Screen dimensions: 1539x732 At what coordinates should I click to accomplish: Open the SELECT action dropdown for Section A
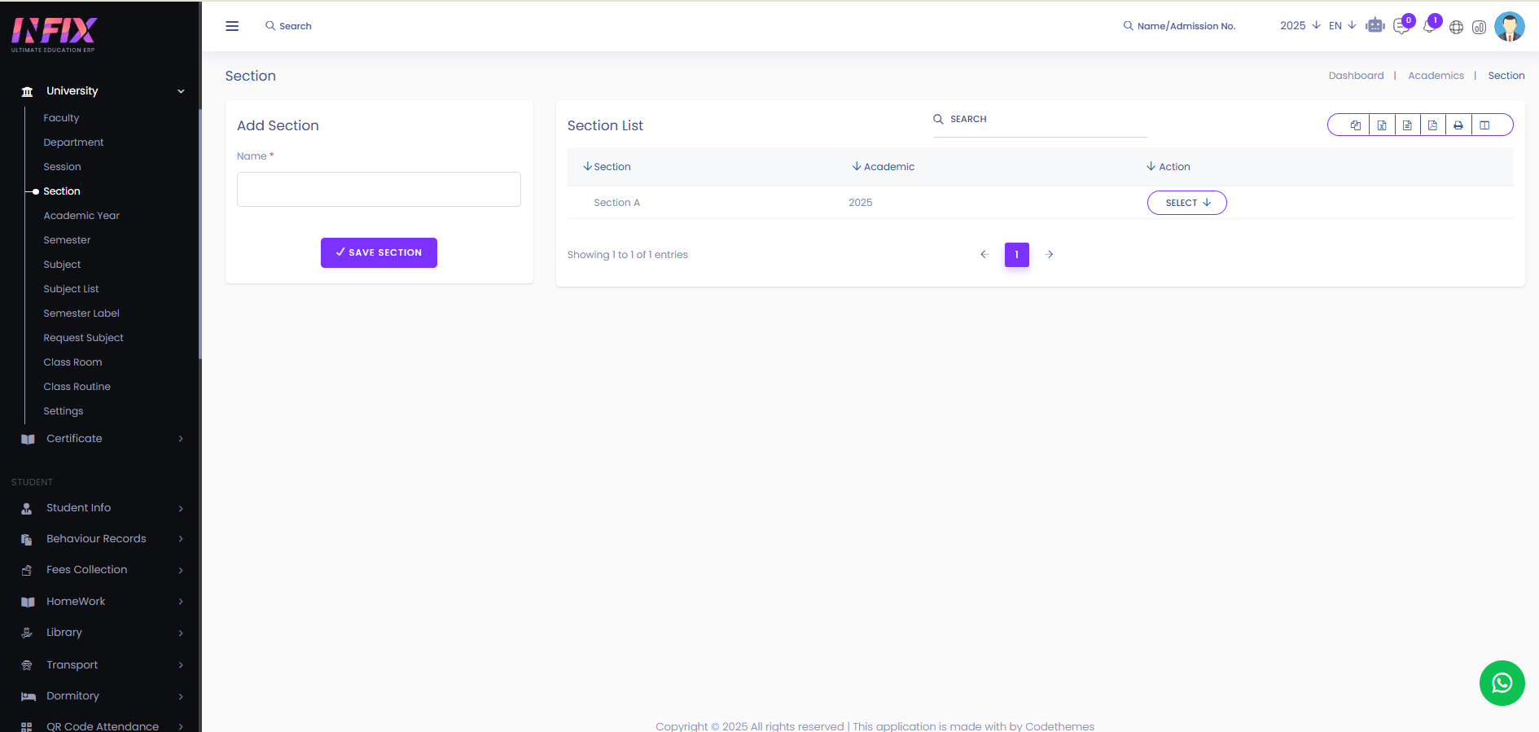point(1186,203)
